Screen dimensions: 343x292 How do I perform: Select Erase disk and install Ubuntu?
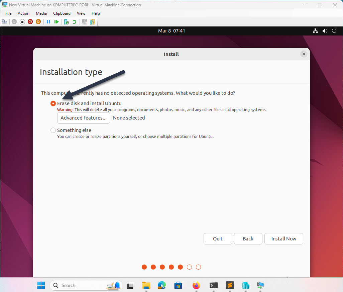point(53,103)
